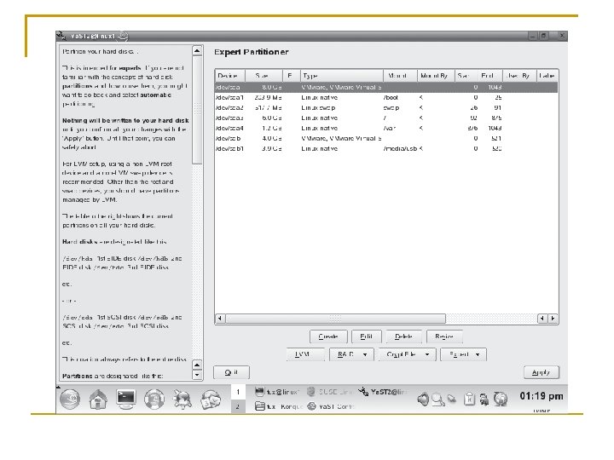
Task: Click the LVM button
Action: (305, 354)
